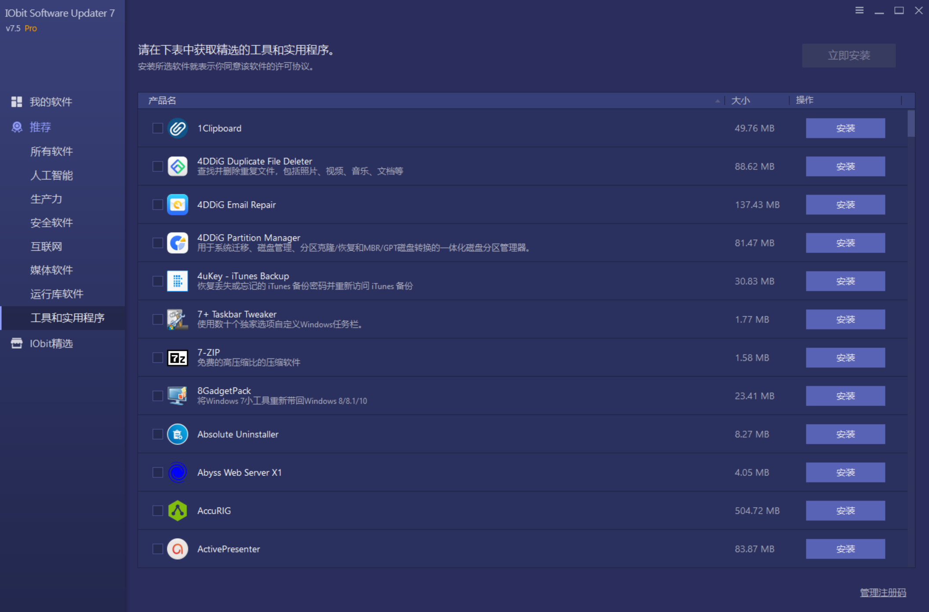This screenshot has height=612, width=929.
Task: Select the 7-ZIP checkbox
Action: (157, 358)
